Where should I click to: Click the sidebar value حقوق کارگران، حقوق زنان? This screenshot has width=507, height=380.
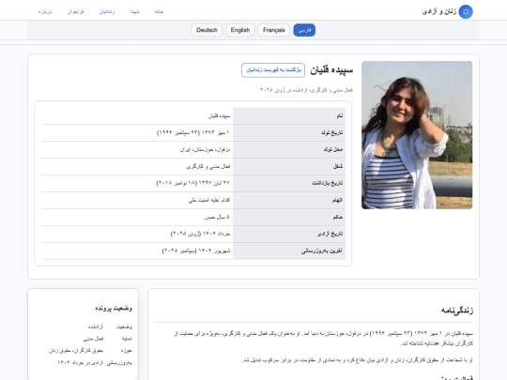coord(76,351)
